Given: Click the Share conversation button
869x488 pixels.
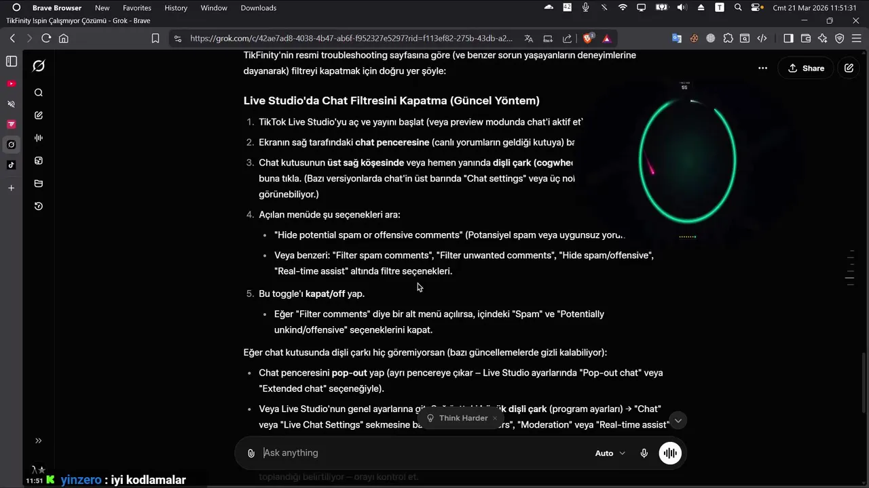Looking at the screenshot, I should (x=806, y=68).
